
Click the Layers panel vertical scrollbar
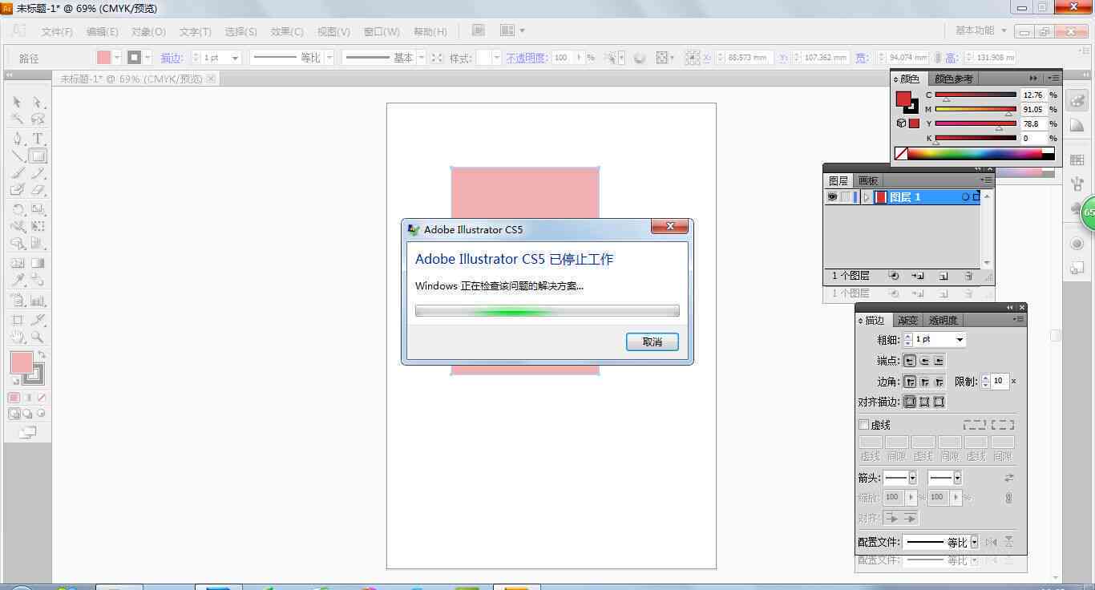(x=987, y=229)
